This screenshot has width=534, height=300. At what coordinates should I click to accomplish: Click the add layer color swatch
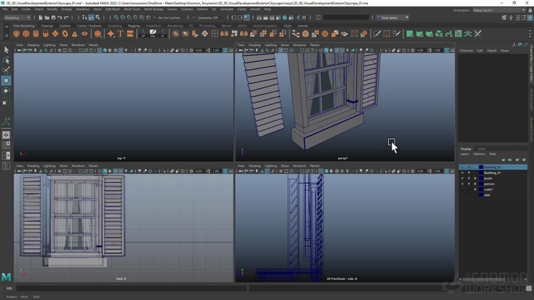[x=481, y=195]
